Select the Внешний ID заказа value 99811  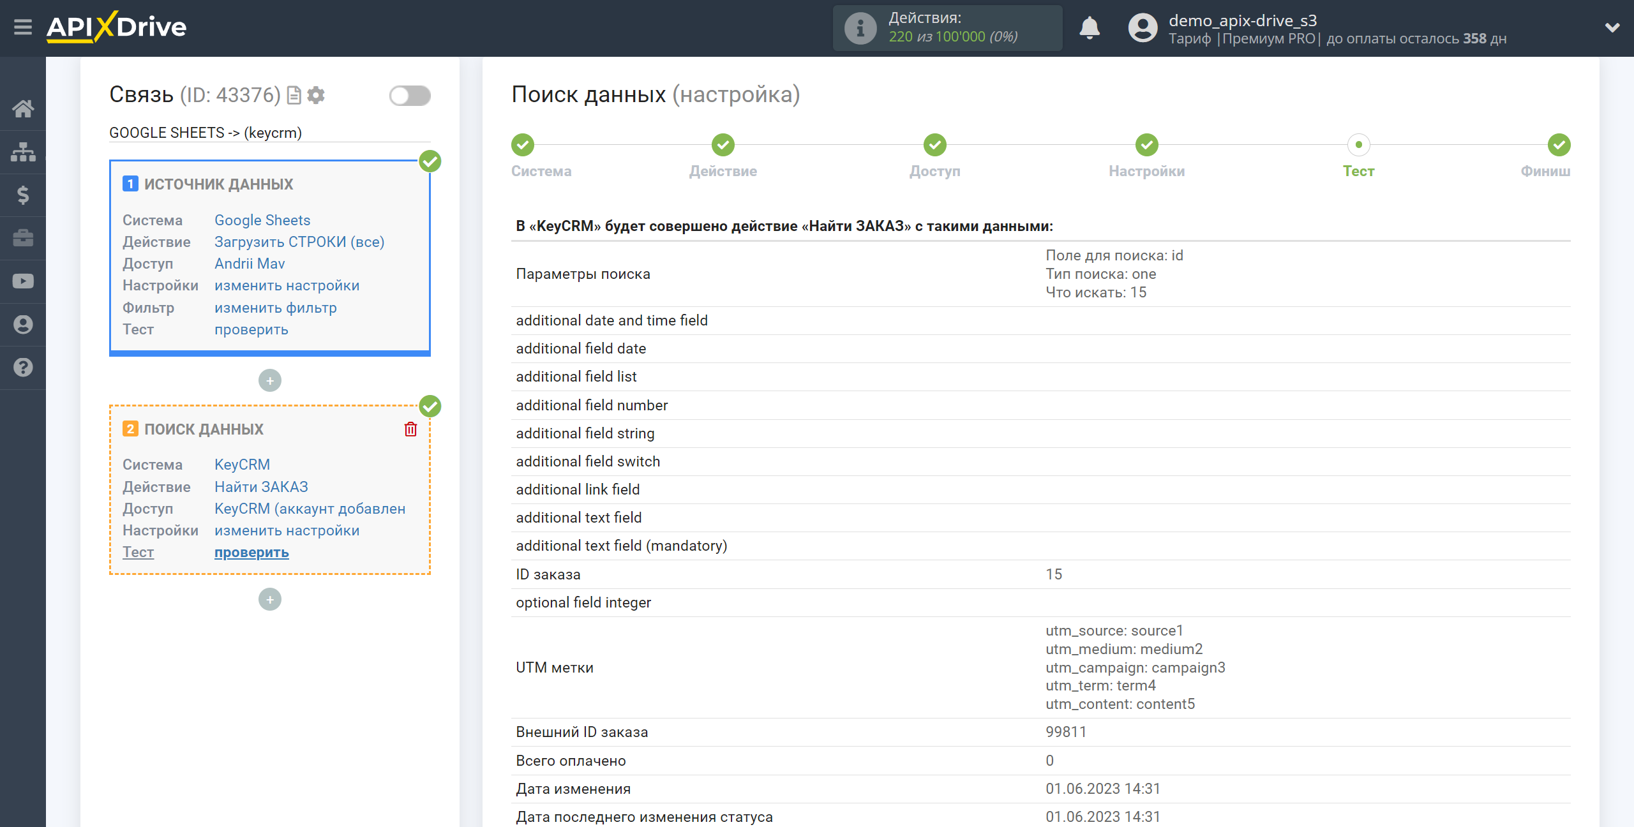click(1066, 732)
